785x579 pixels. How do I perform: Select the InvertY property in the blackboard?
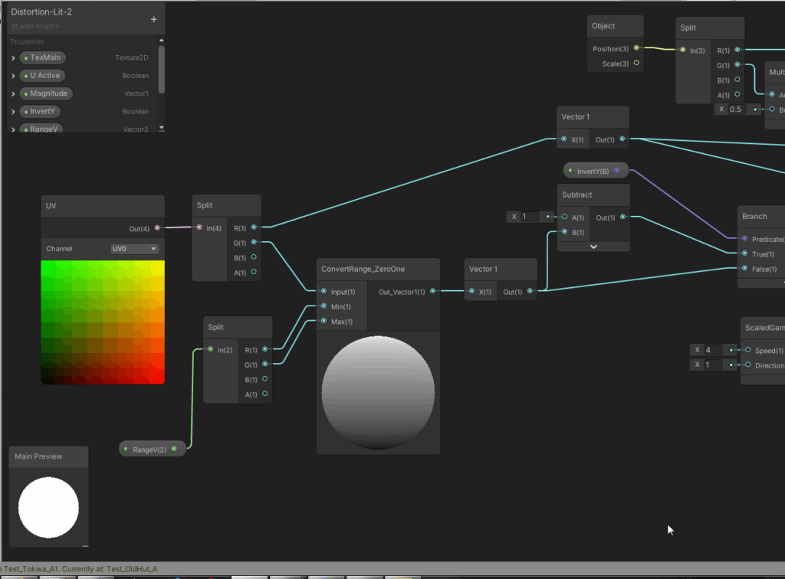pyautogui.click(x=42, y=112)
